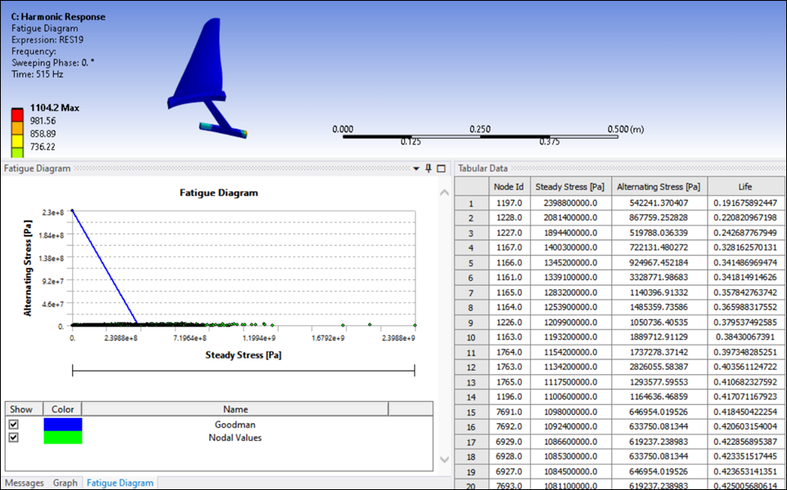
Task: Maximize the Fatigue Diagram panel
Action: point(441,168)
